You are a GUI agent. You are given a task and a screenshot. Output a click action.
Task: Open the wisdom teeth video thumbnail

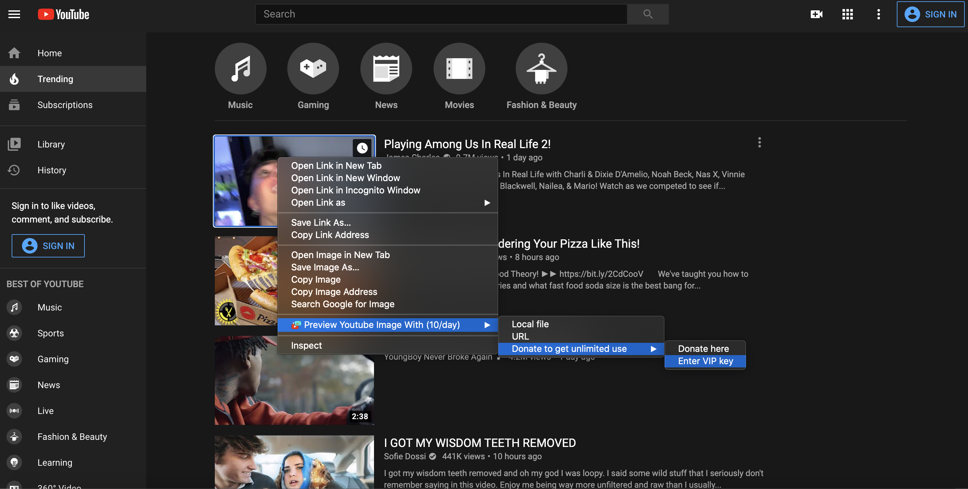[294, 462]
